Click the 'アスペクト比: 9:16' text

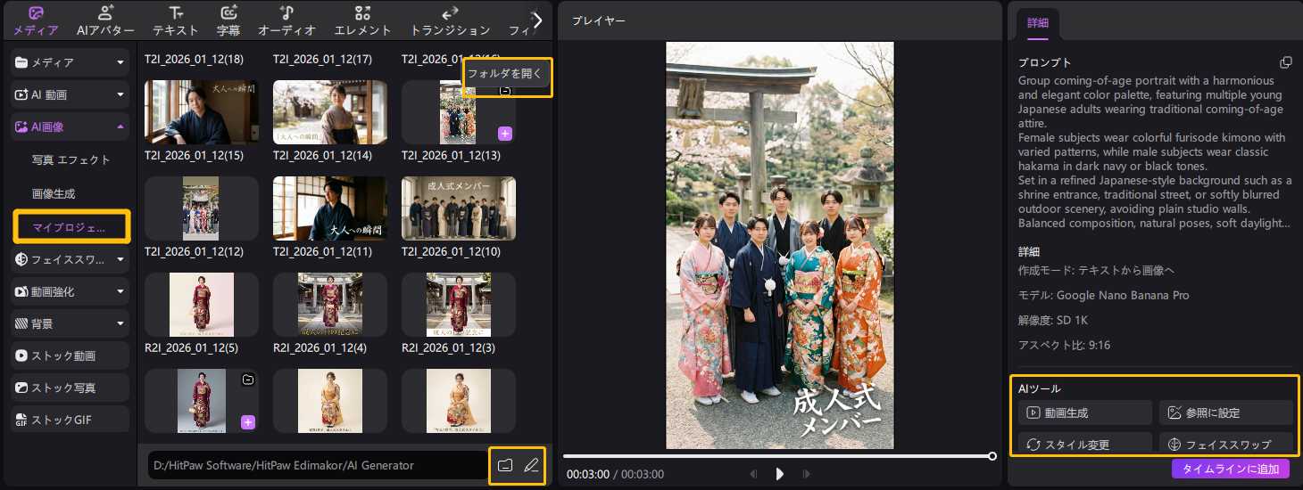coord(1065,345)
